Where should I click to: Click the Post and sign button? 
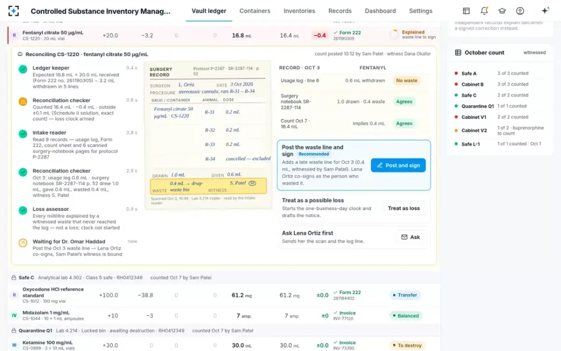398,165
